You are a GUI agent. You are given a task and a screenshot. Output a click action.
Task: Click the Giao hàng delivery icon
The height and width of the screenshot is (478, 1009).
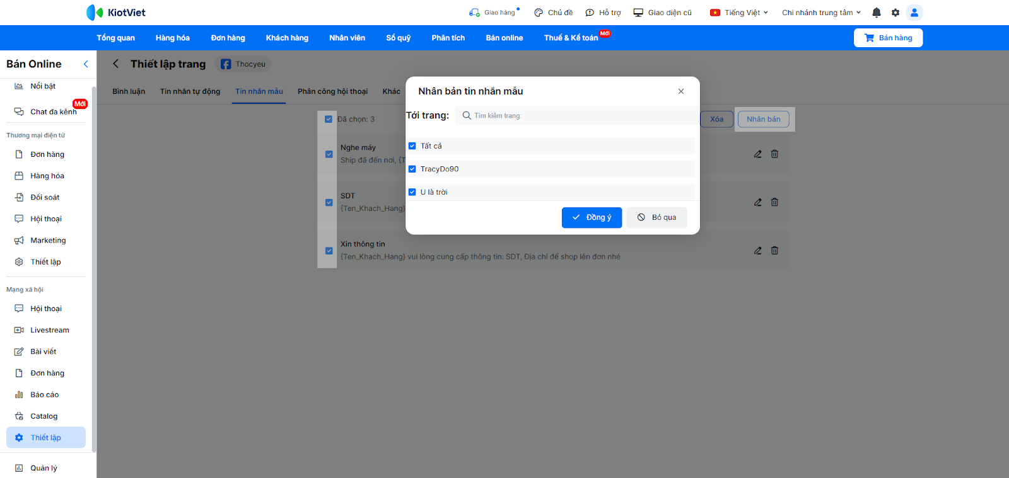[474, 13]
